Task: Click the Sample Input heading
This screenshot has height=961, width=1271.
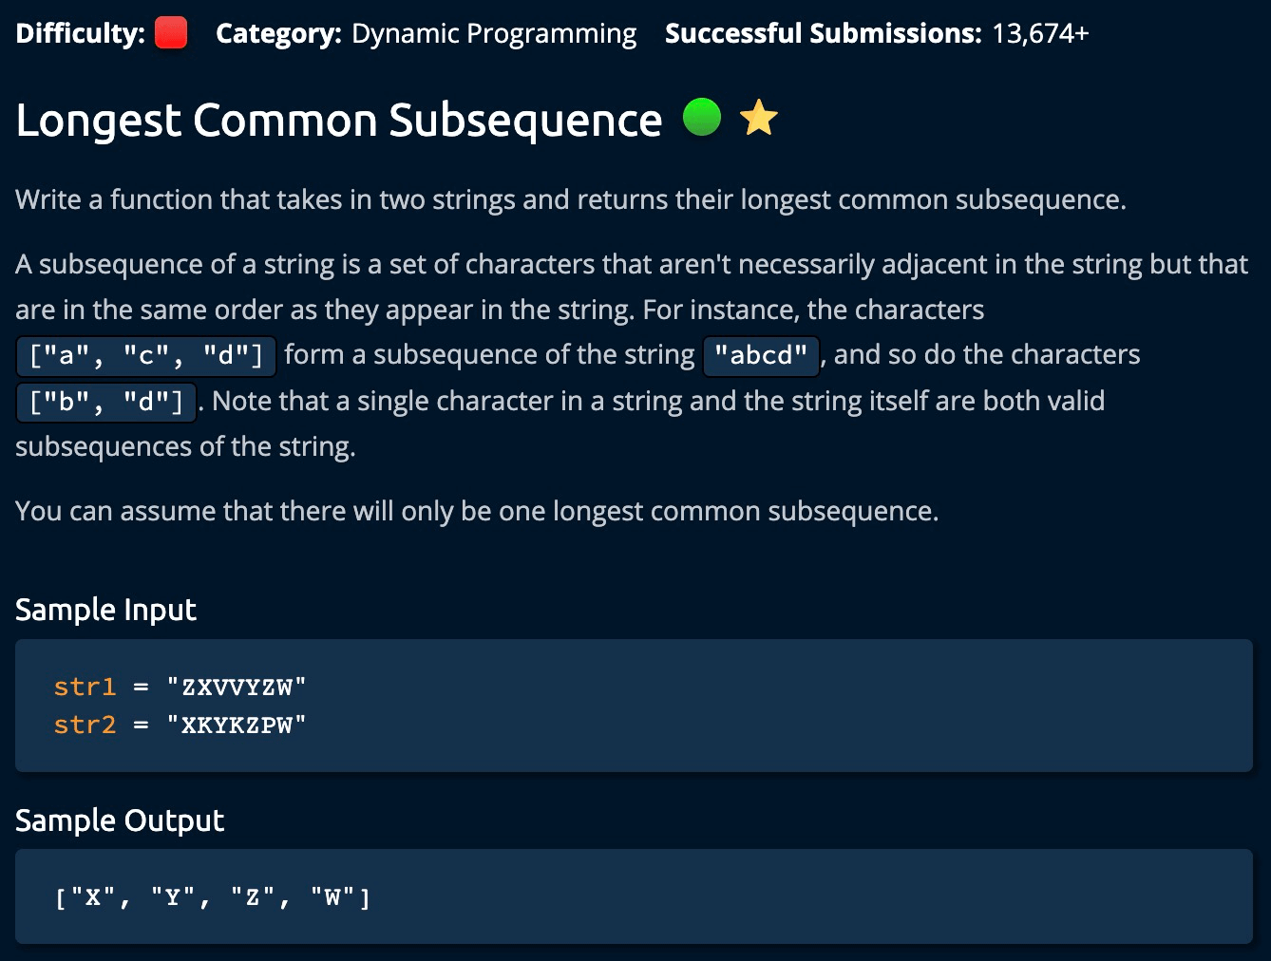Action: pyautogui.click(x=105, y=610)
